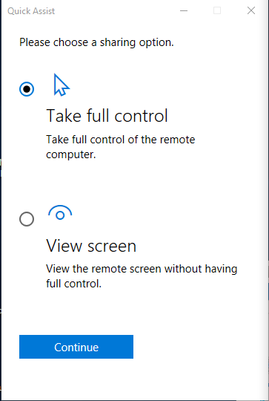Choose the View screen radio button

pyautogui.click(x=27, y=219)
